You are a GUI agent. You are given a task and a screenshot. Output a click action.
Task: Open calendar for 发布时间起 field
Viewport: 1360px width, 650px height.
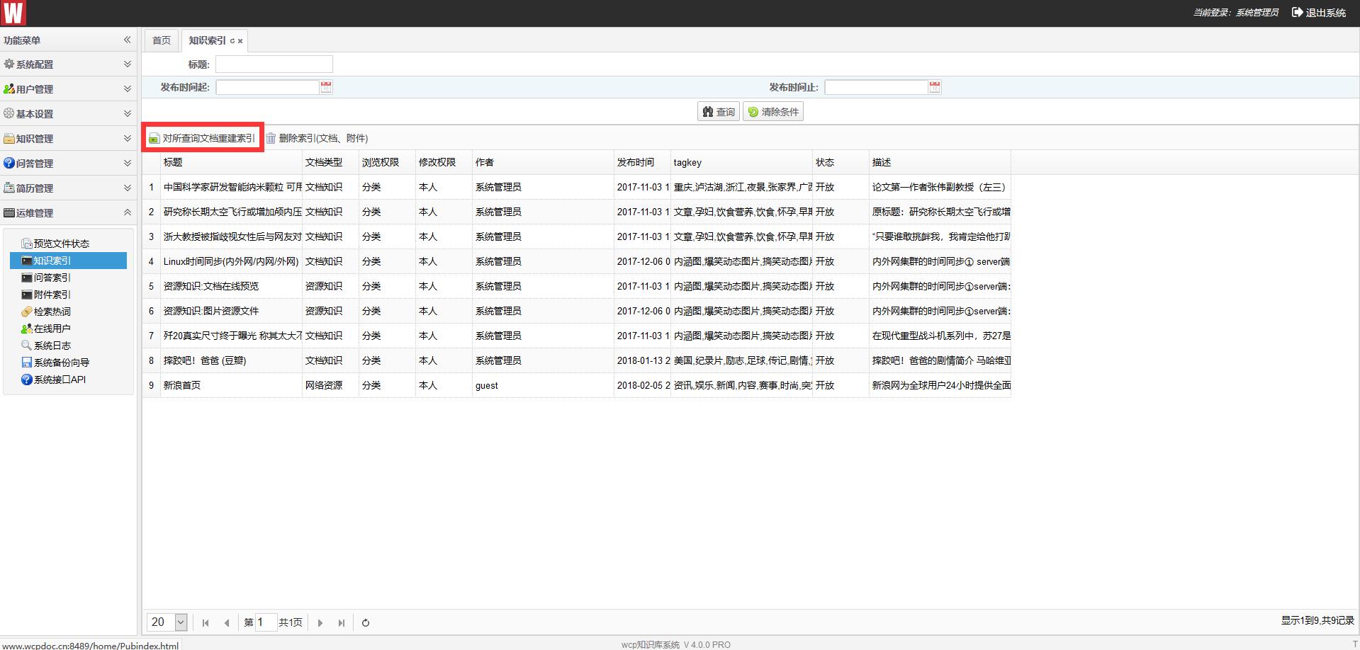point(326,87)
